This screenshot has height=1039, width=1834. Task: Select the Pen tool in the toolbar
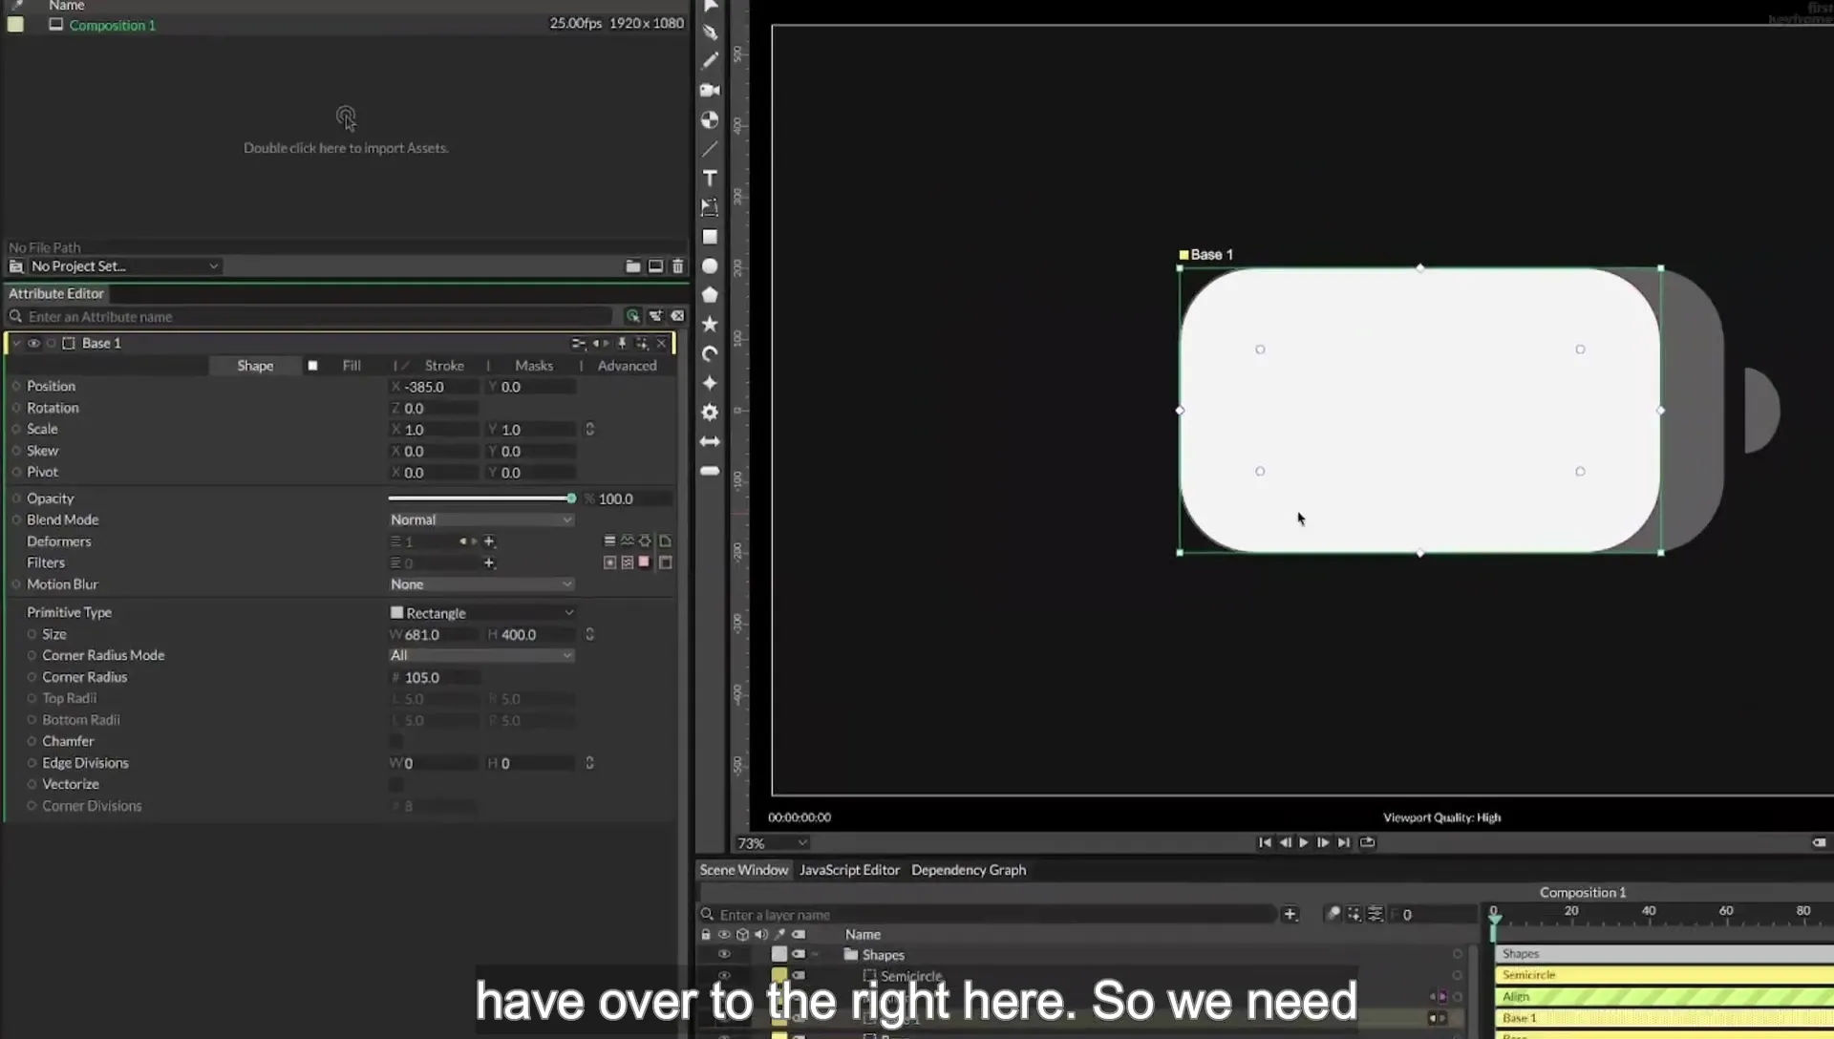[710, 32]
